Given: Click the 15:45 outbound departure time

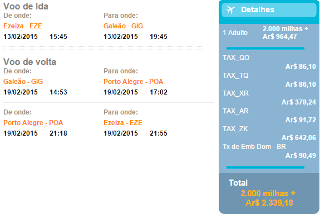Looking at the screenshot, I should pyautogui.click(x=58, y=37).
